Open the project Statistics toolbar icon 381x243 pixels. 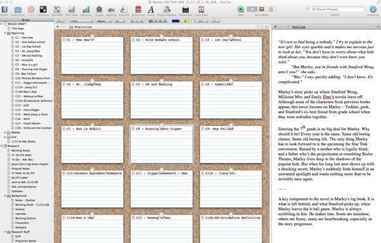(86, 10)
